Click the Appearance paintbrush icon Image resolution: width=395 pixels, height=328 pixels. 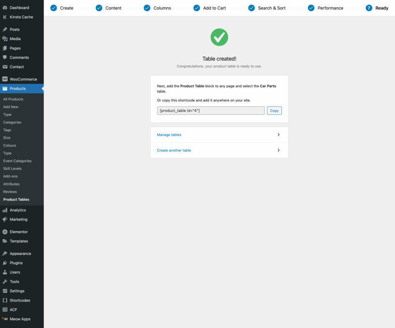pyautogui.click(x=5, y=254)
